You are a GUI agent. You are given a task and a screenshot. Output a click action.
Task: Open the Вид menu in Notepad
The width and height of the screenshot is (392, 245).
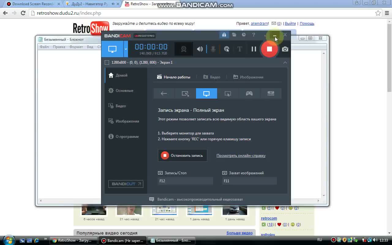pyautogui.click(x=90, y=47)
